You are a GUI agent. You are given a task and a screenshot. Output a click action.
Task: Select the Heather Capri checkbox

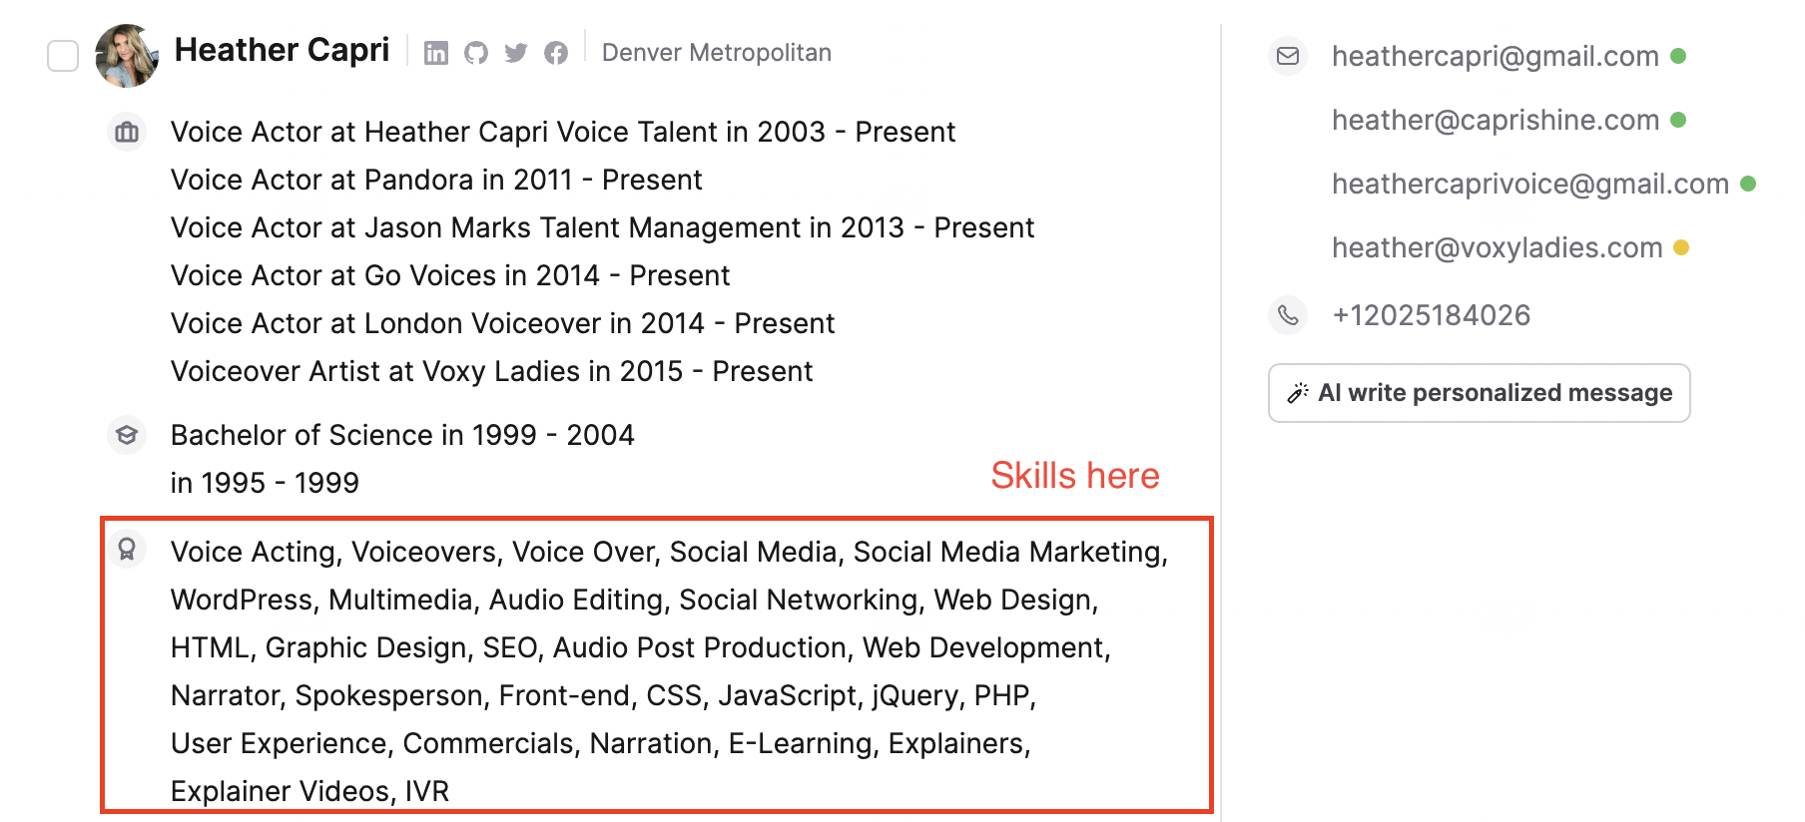click(x=63, y=56)
